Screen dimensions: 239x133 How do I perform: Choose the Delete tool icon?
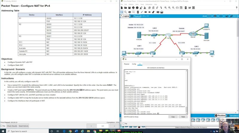(x=129, y=12)
